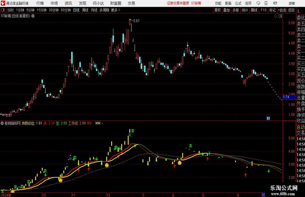The image size is (305, 197).
Task: Select the 月线 monthly period
Action: coord(94,10)
